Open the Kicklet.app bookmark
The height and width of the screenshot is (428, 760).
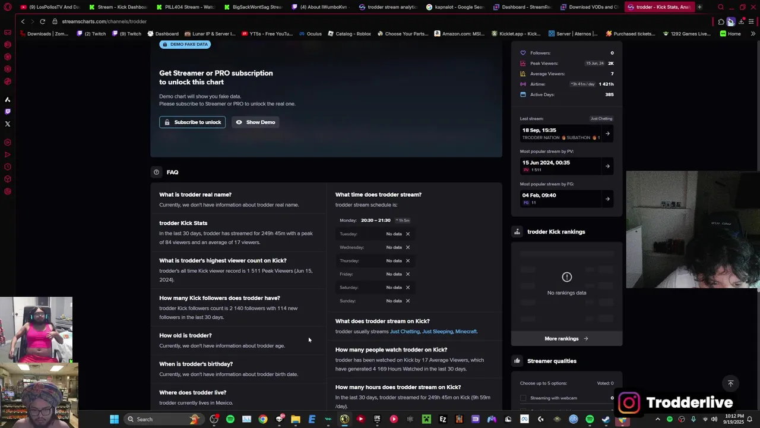[x=516, y=34]
